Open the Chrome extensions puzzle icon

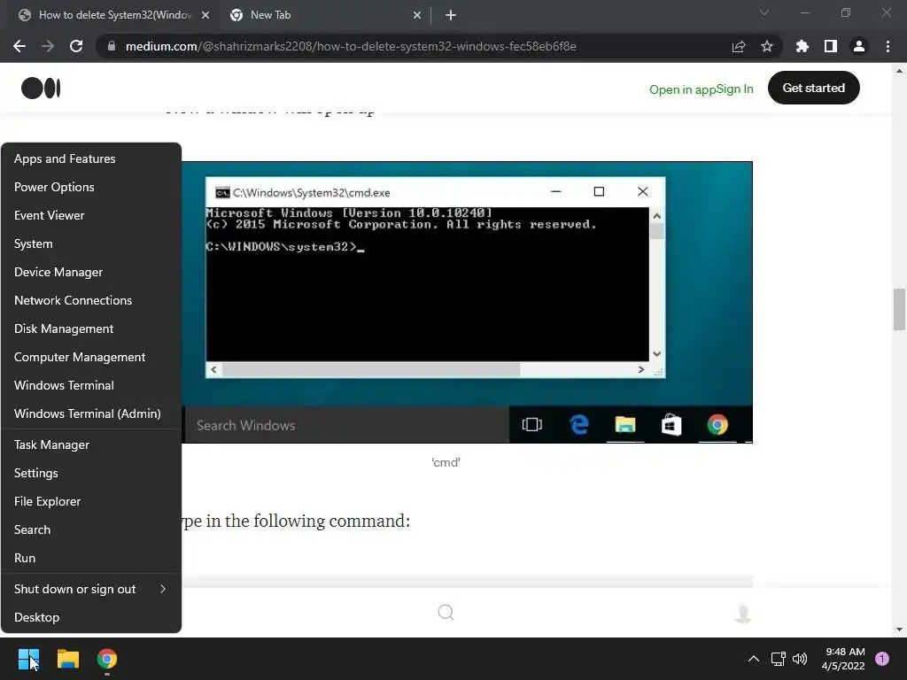point(802,46)
